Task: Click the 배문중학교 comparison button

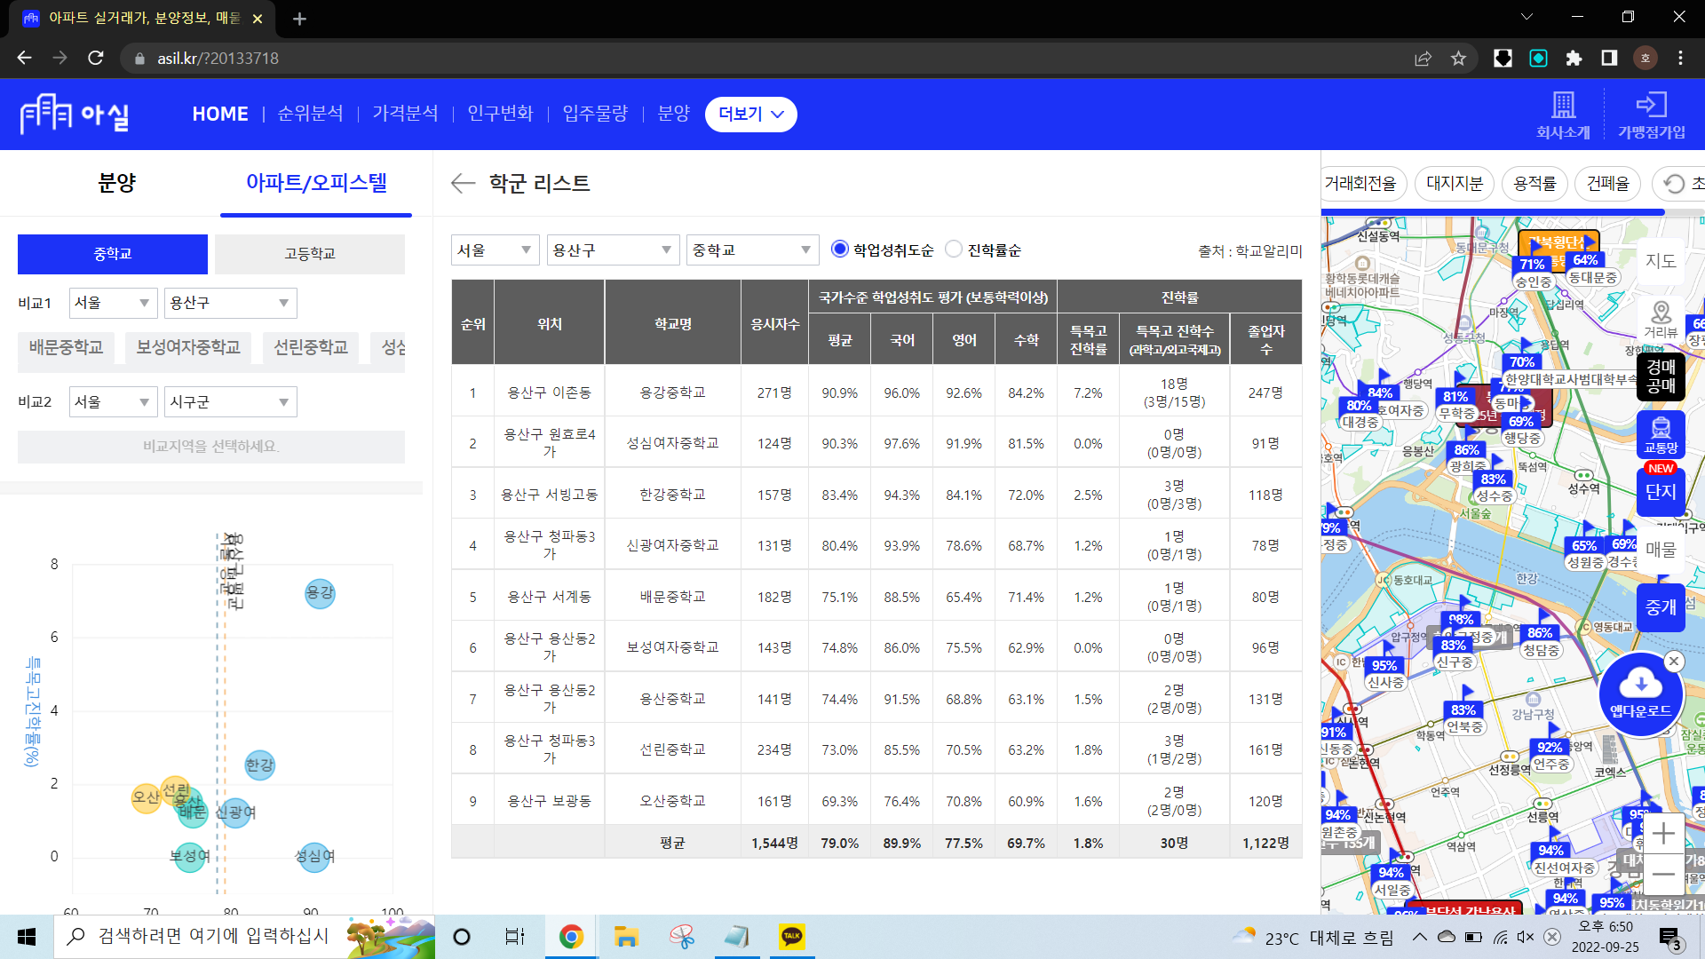Action: click(66, 347)
